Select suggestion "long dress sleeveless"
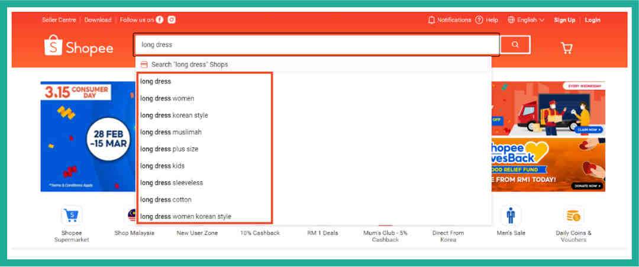The image size is (639, 267). (172, 182)
